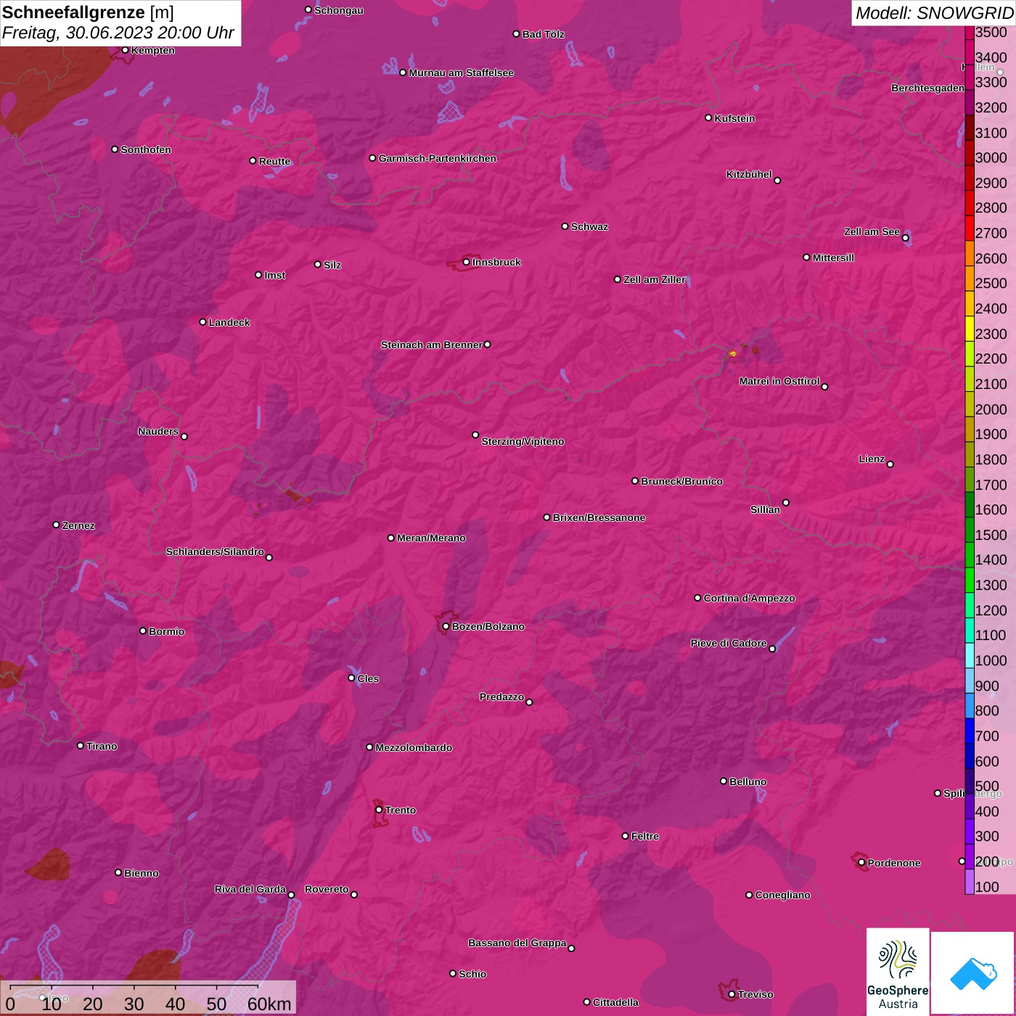Screen dimensions: 1016x1016
Task: Click the 'Pieve di Cadore' map label
Action: (729, 643)
